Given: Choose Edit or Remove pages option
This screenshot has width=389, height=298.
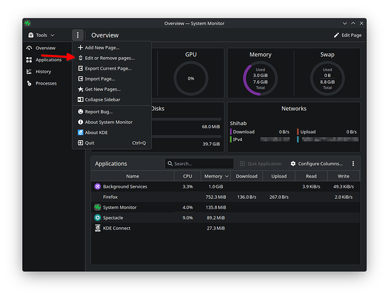Looking at the screenshot, I should [109, 58].
